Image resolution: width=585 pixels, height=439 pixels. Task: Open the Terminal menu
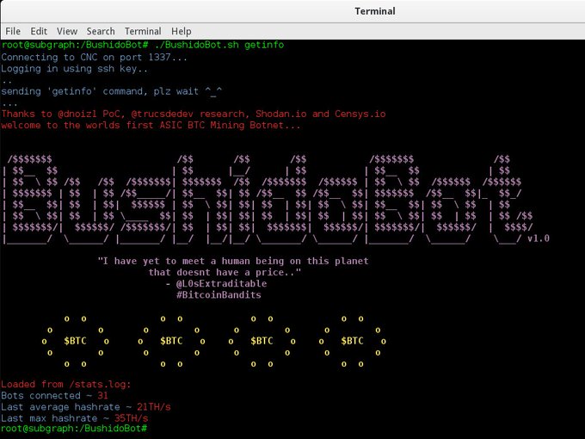point(143,31)
